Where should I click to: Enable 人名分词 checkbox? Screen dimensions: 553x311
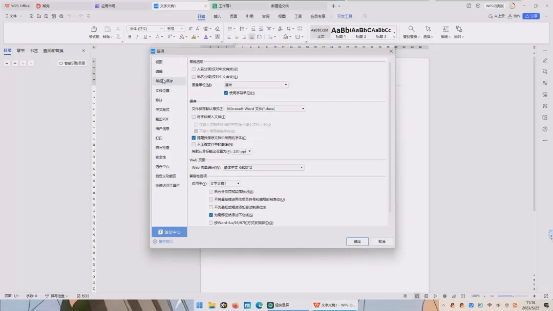(x=194, y=69)
